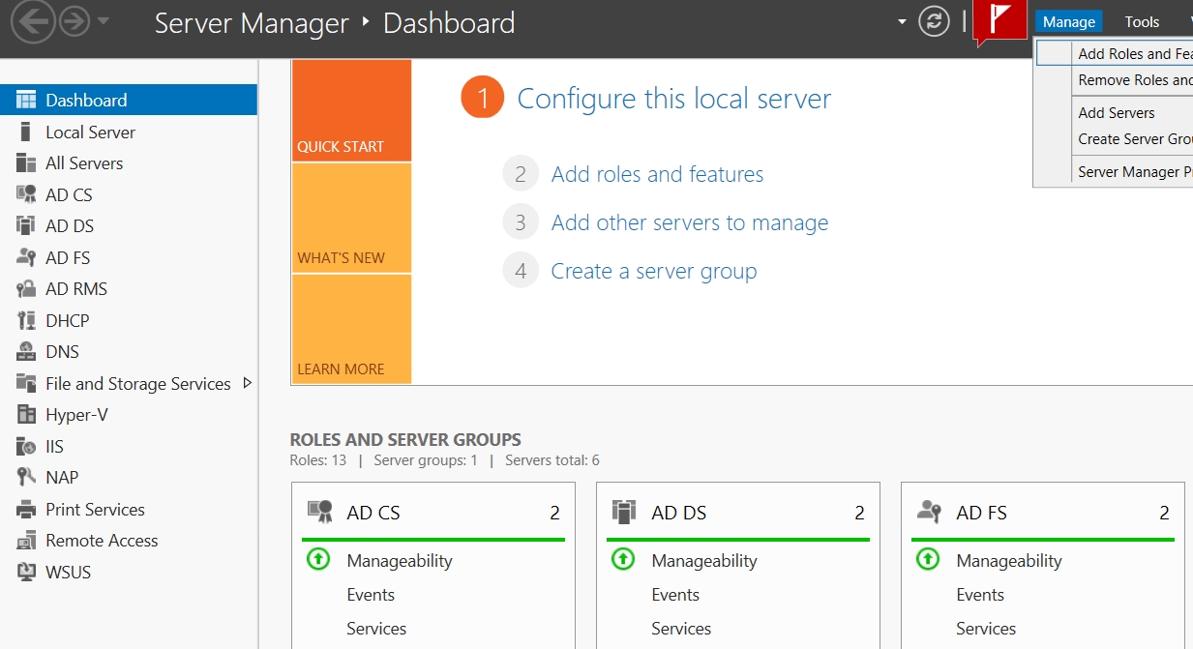Choose Remove Roles and Features menu entry
1193x649 pixels.
tap(1115, 80)
